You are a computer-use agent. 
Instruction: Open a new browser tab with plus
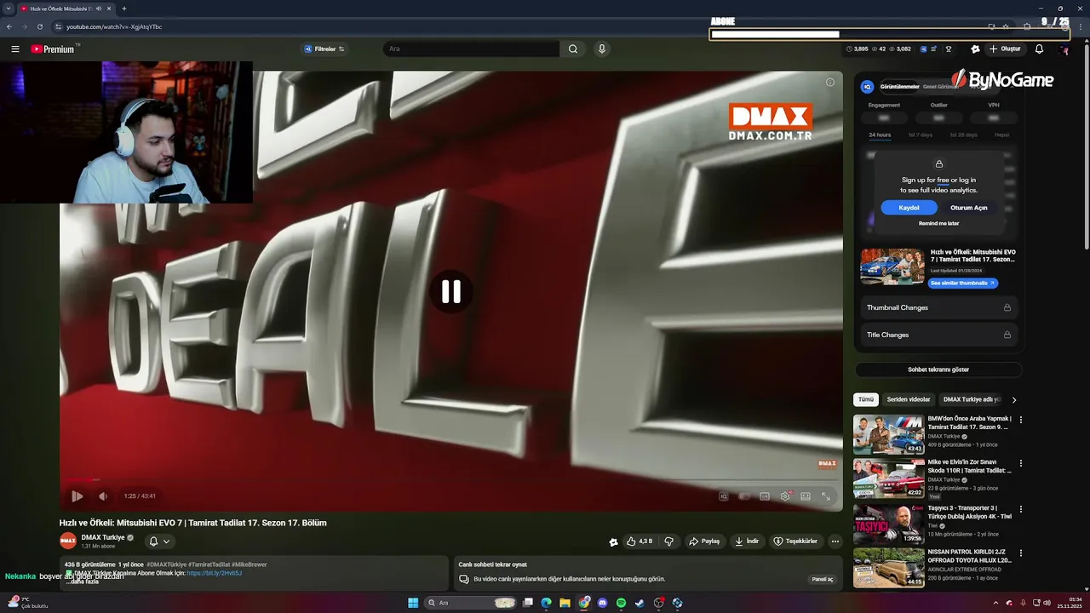point(124,9)
